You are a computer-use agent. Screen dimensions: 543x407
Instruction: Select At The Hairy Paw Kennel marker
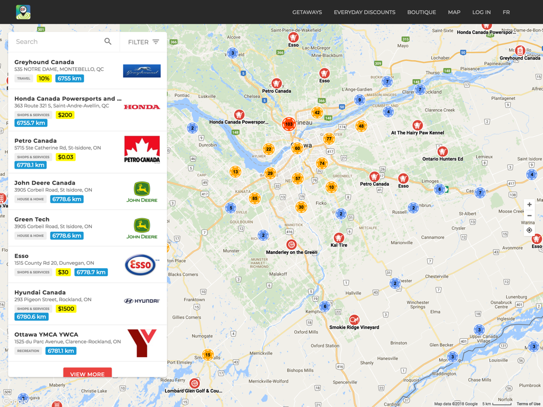coord(417,125)
